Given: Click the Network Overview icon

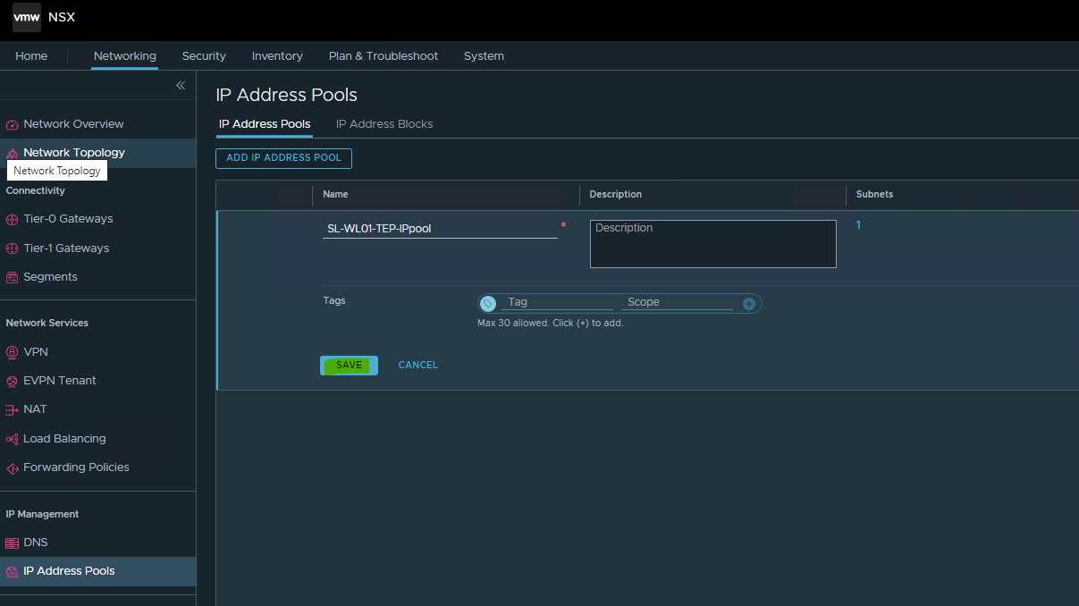Looking at the screenshot, I should click(x=12, y=125).
